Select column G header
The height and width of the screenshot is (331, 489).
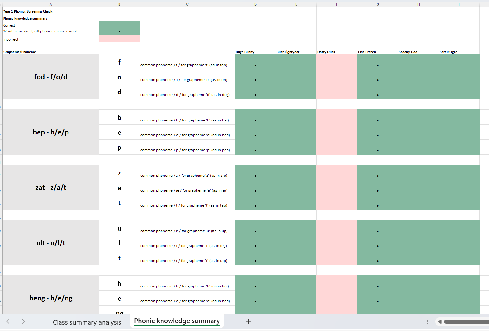pos(378,4)
